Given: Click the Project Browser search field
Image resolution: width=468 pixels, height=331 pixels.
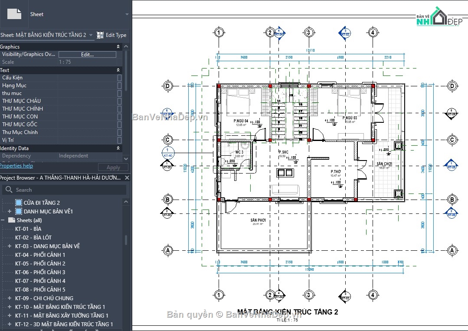Looking at the screenshot, I should pos(64,190).
